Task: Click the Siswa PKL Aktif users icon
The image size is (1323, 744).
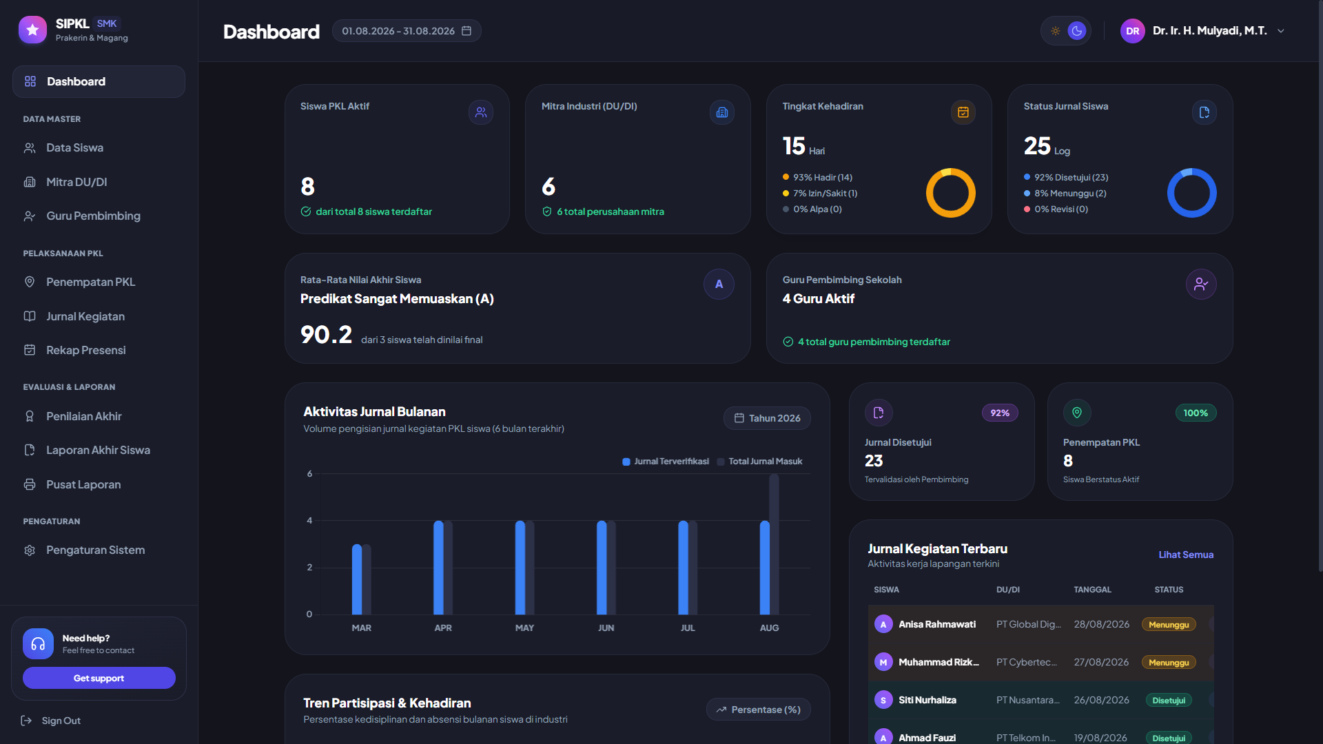Action: [x=480, y=112]
